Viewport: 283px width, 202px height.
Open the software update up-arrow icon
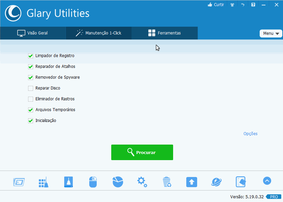(192, 182)
